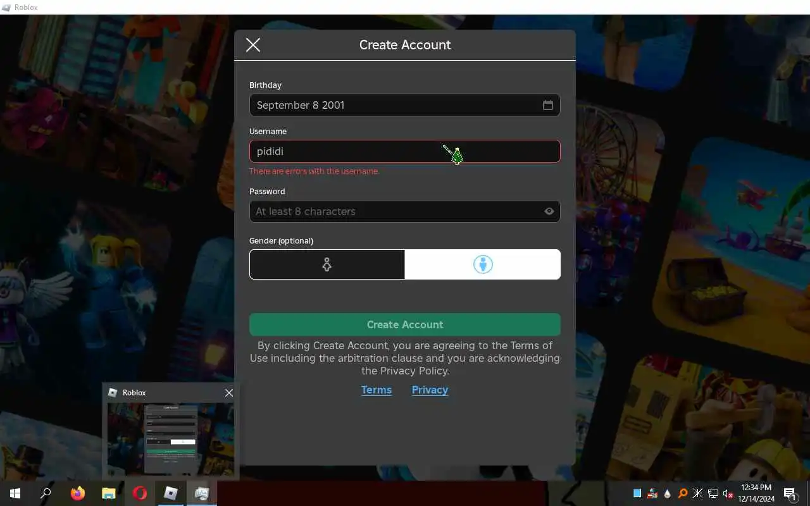Viewport: 810px width, 506px height.
Task: Click the muted volume tray icon
Action: point(728,493)
